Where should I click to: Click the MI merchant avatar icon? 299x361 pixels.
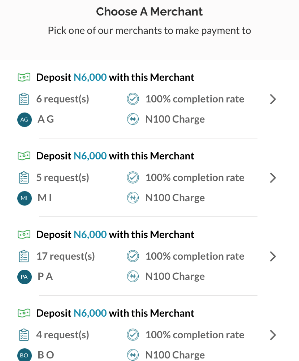(24, 198)
